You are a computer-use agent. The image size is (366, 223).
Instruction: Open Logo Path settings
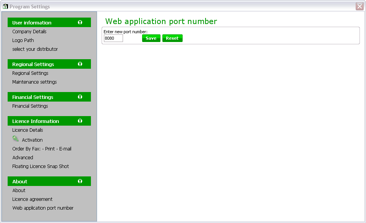point(23,40)
